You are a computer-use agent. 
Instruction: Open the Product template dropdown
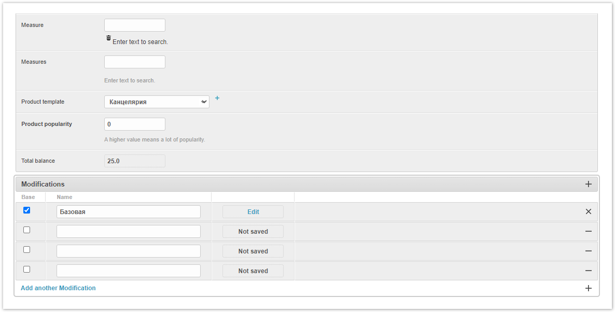(x=157, y=102)
